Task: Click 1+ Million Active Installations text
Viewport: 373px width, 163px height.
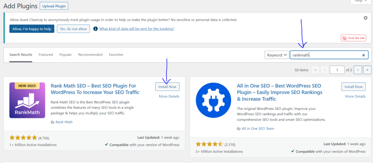Action: pyautogui.click(x=33, y=144)
